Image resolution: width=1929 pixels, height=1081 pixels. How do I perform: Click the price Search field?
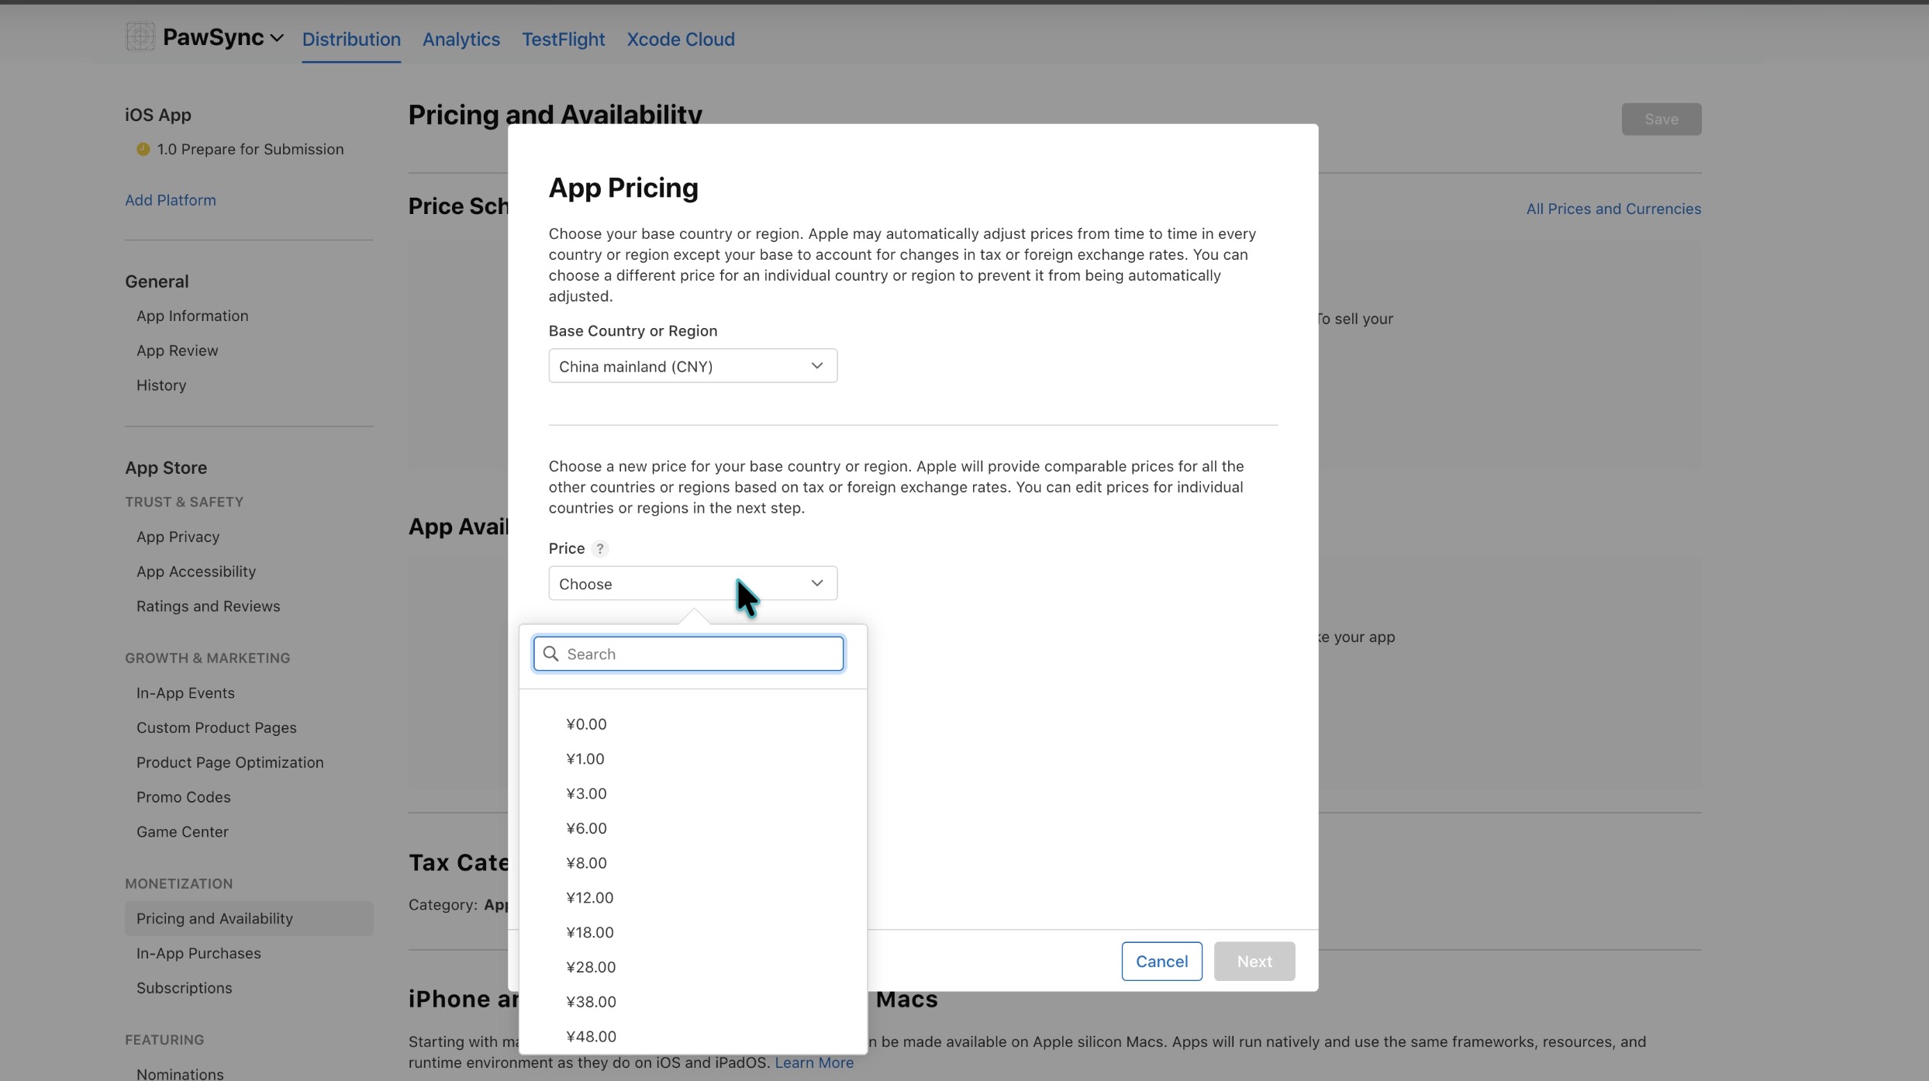pyautogui.click(x=688, y=654)
